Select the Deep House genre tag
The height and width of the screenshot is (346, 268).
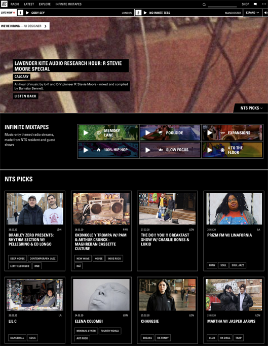[x=17, y=258]
